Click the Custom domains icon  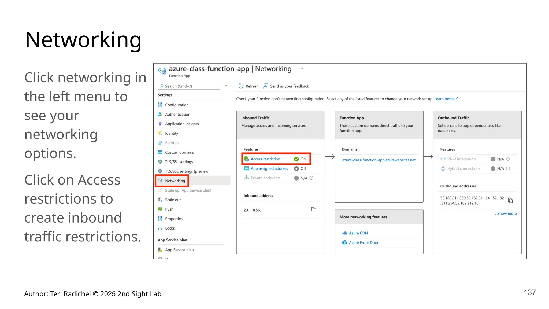[x=160, y=152]
